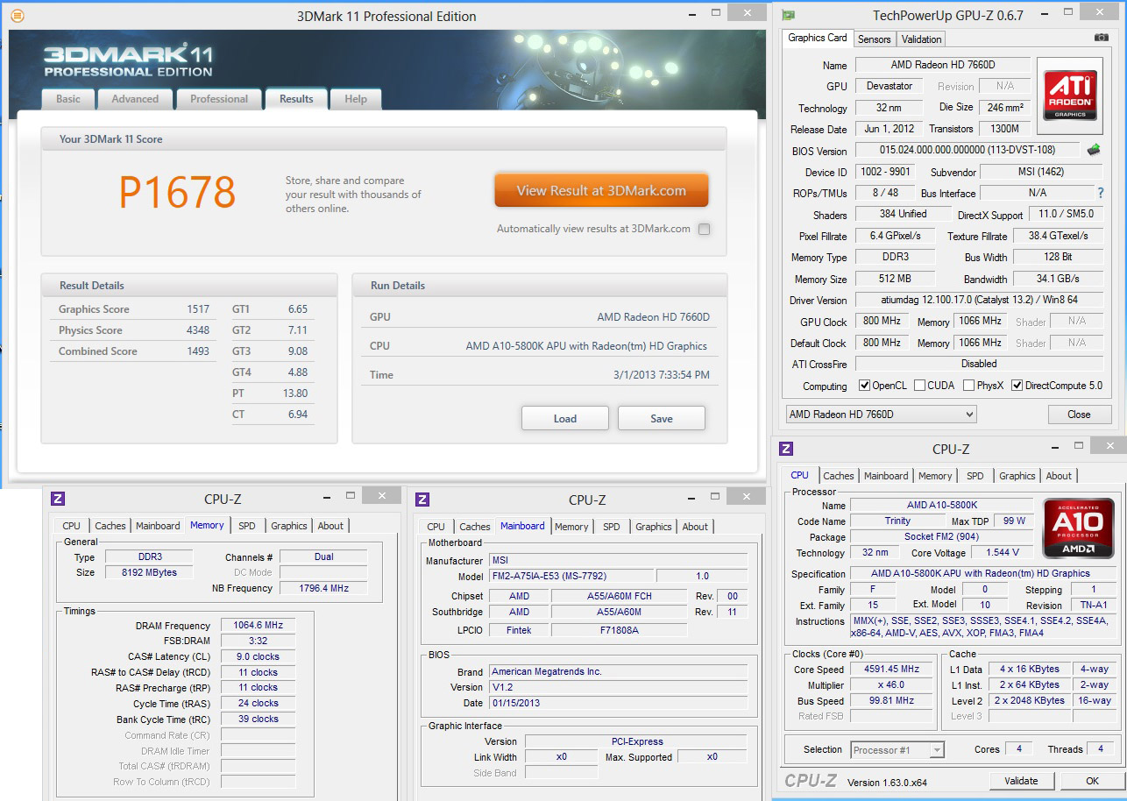Open the Processor #1 selection dropdown
The height and width of the screenshot is (801, 1127).
tap(897, 749)
